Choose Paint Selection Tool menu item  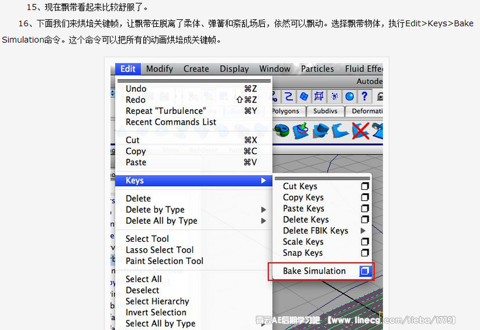193,261
